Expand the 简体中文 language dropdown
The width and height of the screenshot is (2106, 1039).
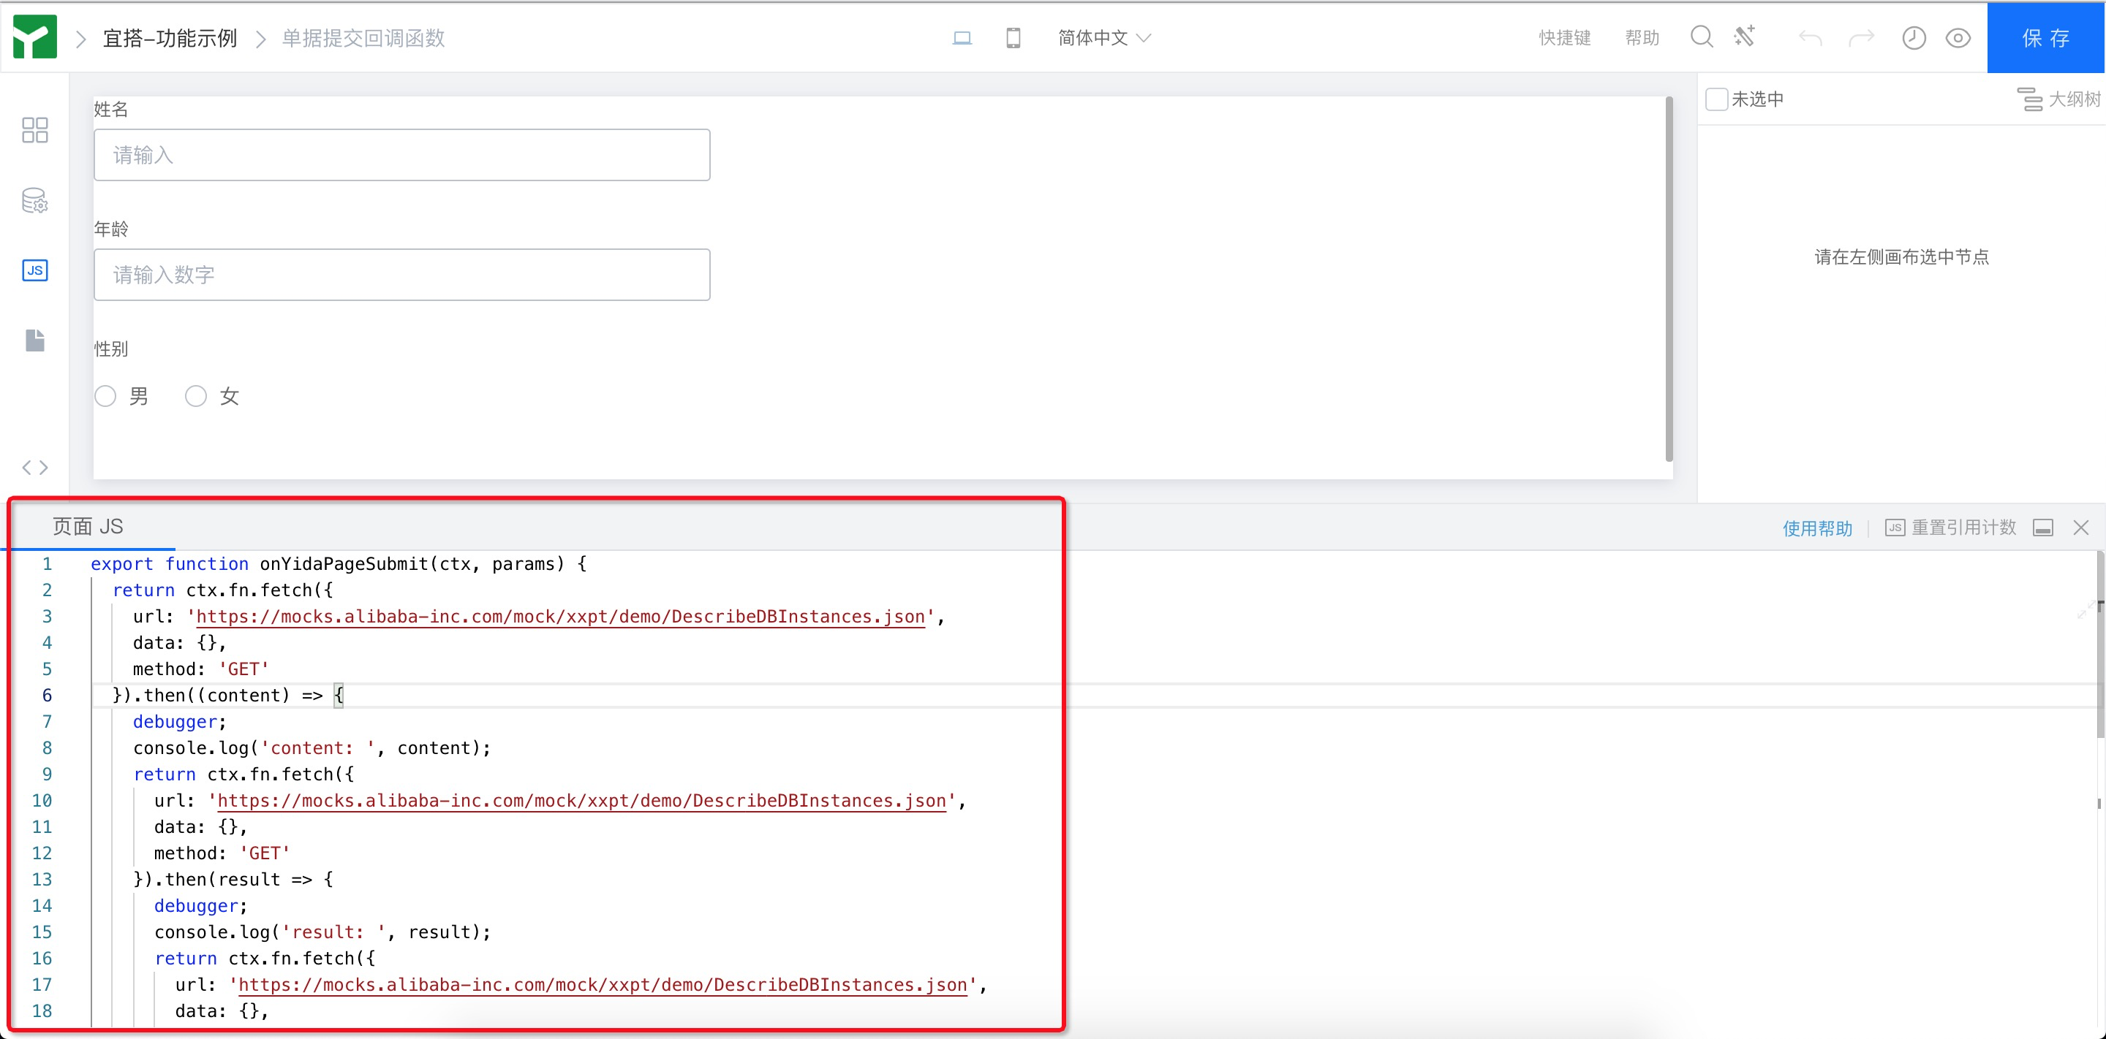[x=1103, y=37]
